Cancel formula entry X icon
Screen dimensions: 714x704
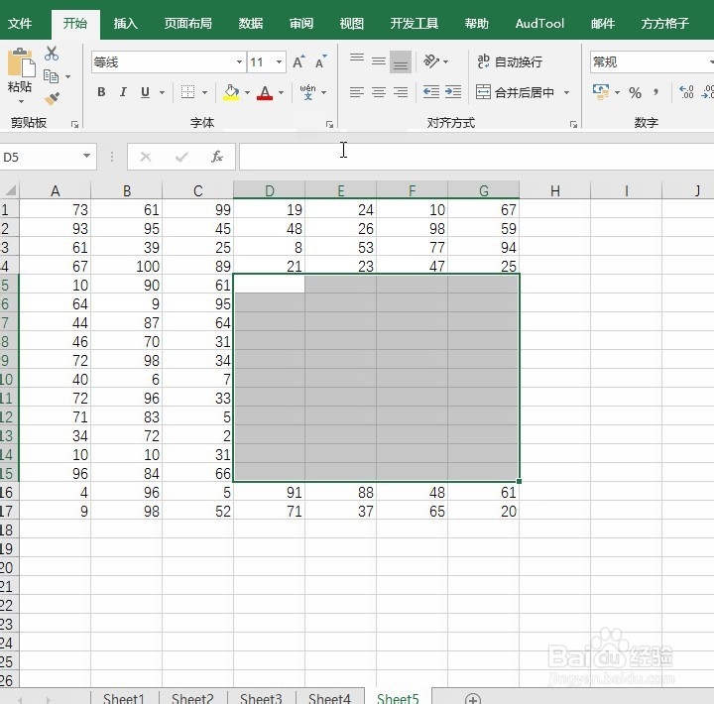coord(146,157)
